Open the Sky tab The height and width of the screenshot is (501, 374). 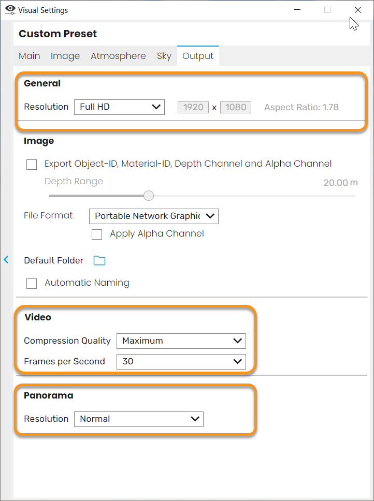click(164, 56)
